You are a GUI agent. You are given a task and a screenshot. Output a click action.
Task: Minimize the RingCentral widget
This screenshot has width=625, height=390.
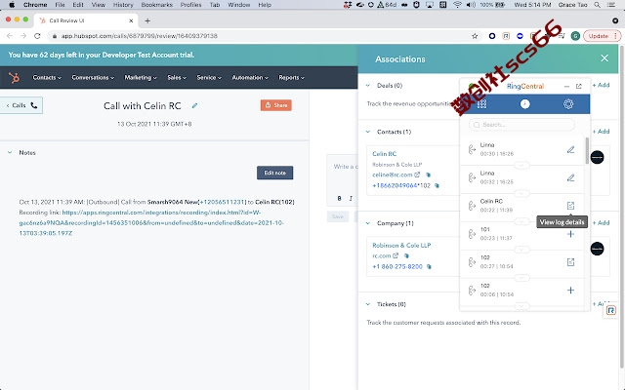(x=566, y=87)
